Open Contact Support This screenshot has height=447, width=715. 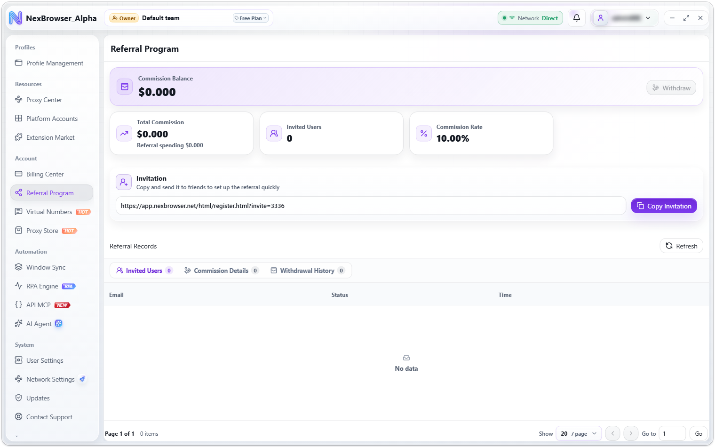point(52,417)
